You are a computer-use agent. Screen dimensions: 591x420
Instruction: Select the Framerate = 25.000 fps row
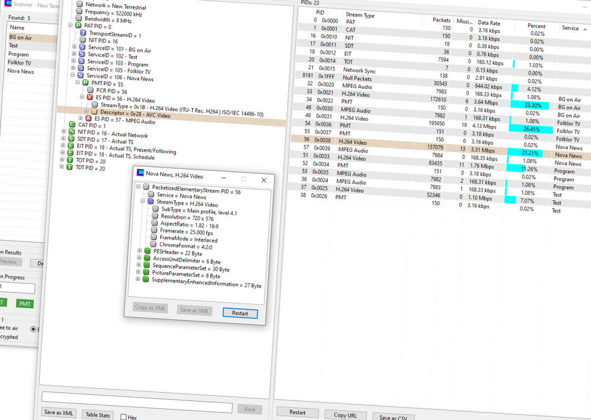(x=187, y=232)
